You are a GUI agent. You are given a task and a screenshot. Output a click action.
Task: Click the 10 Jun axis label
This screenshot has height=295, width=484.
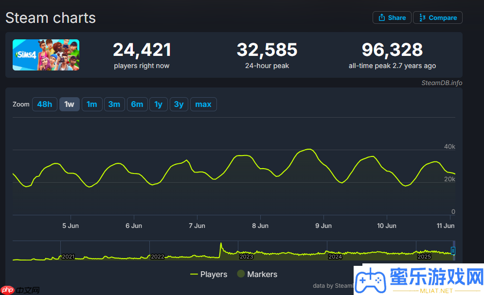387,226
